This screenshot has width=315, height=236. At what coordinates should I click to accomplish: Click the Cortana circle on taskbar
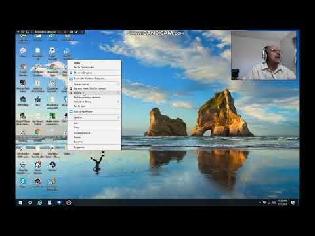tap(30, 203)
